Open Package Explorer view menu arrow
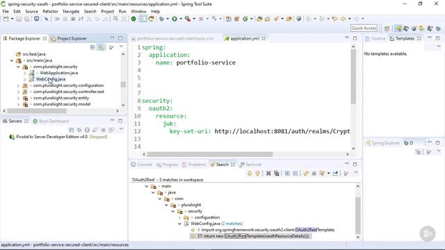This screenshot has height=250, width=445. point(122,47)
